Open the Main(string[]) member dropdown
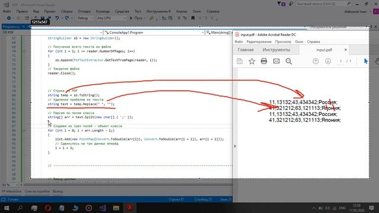379x213 pixels. coord(219,33)
